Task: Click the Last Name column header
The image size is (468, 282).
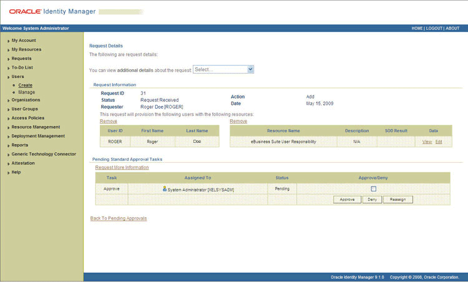Action: 197,130
